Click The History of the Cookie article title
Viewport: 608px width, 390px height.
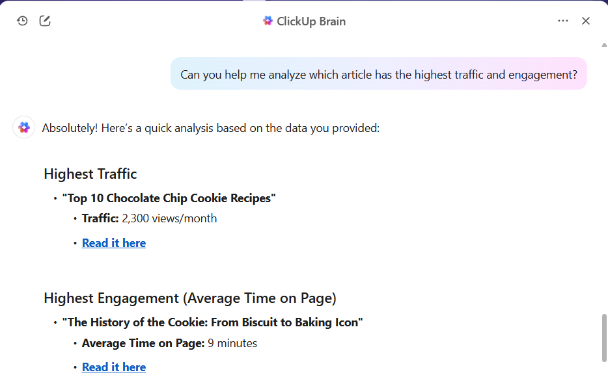pyautogui.click(x=213, y=322)
